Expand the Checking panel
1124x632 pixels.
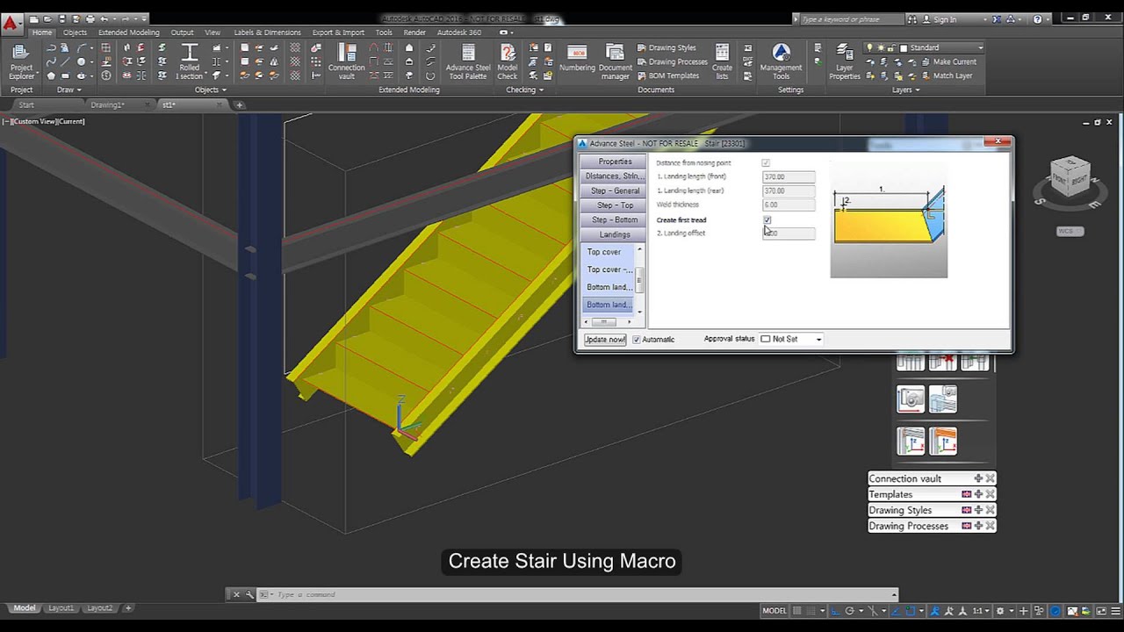coord(524,90)
